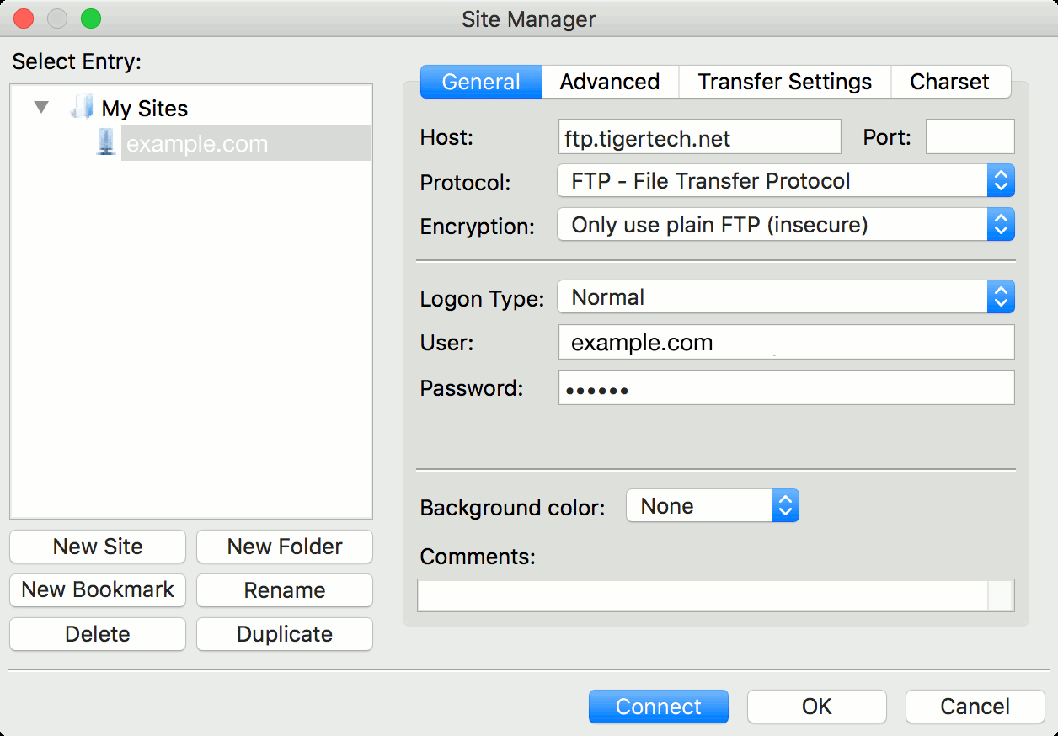Focus the Password field

[x=785, y=387]
